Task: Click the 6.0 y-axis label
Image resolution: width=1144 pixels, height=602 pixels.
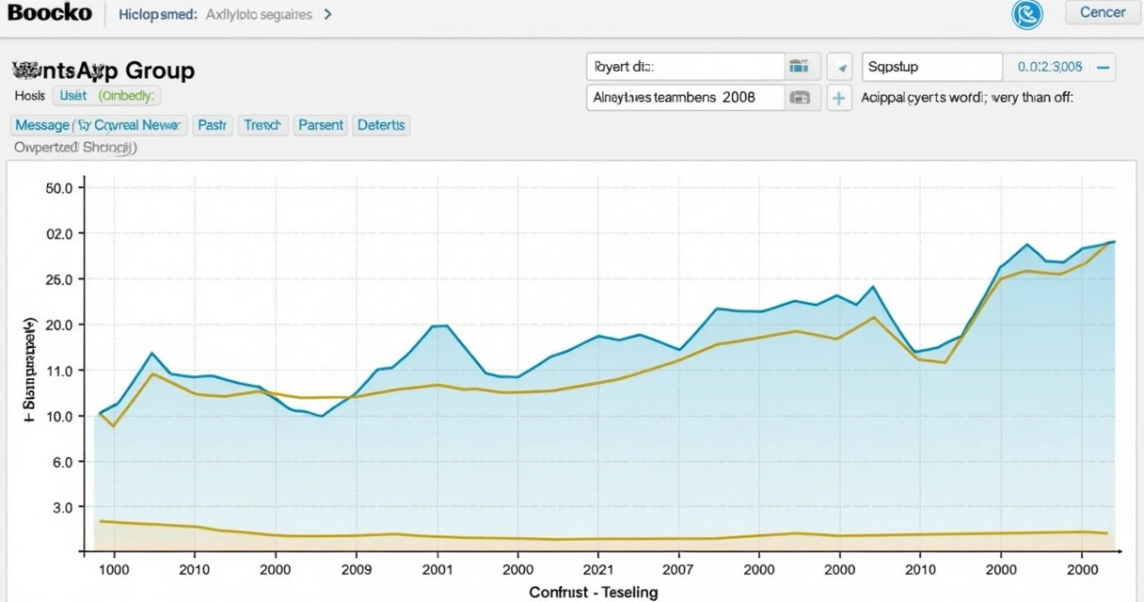Action: pyautogui.click(x=62, y=462)
